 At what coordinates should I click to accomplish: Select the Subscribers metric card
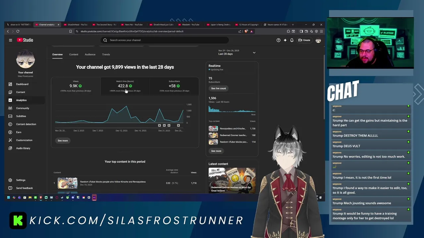pyautogui.click(x=174, y=86)
